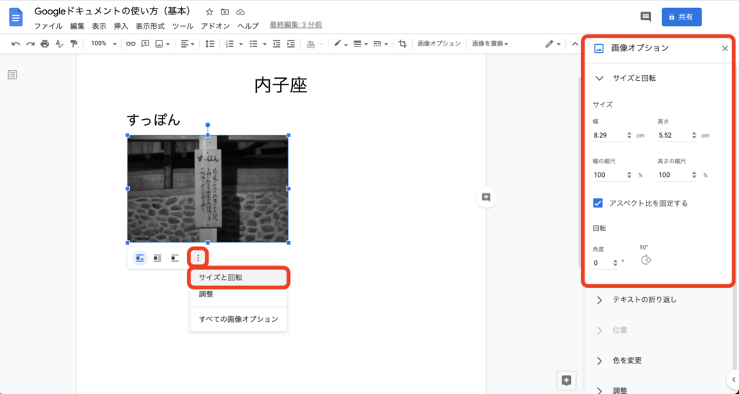The image size is (739, 394).
Task: Click the print icon in the toolbar
Action: click(45, 44)
